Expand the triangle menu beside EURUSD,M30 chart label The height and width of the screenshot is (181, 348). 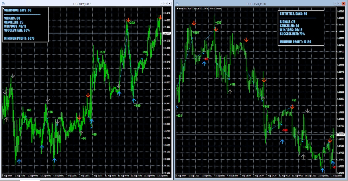(x=177, y=9)
